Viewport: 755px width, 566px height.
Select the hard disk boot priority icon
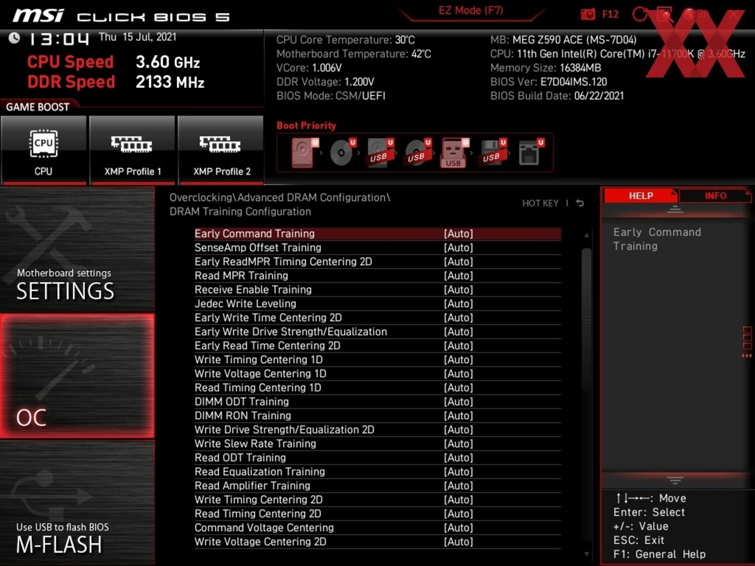click(304, 152)
